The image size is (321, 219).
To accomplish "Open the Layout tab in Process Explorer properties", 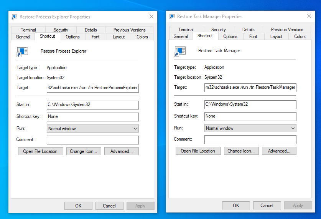I will click(119, 37).
